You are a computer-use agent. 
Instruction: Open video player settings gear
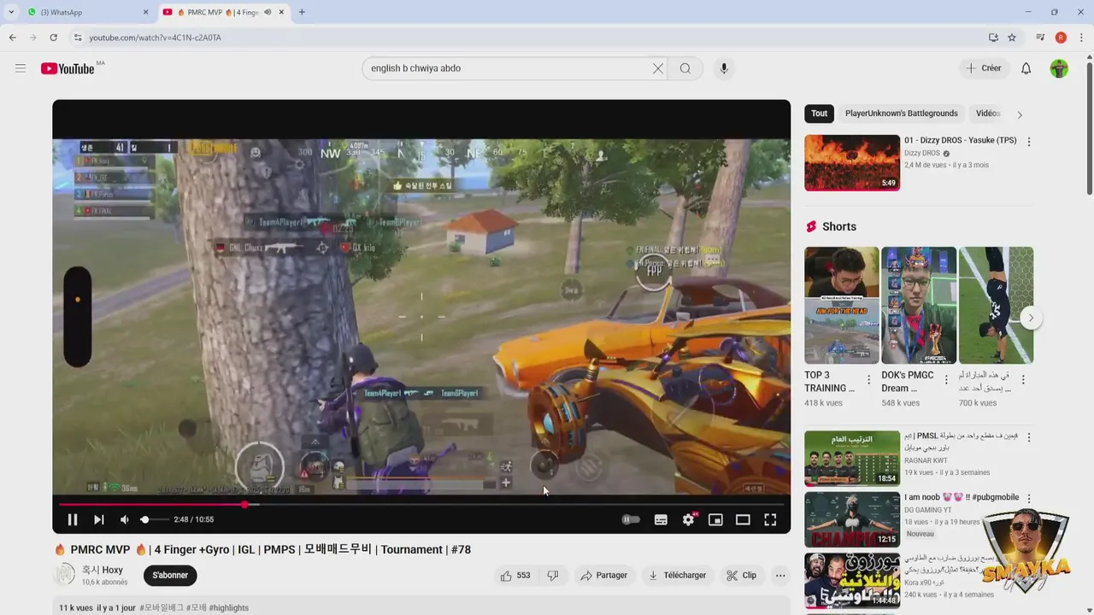pyautogui.click(x=688, y=519)
